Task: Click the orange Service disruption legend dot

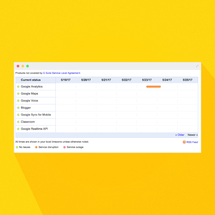Action: (36, 147)
